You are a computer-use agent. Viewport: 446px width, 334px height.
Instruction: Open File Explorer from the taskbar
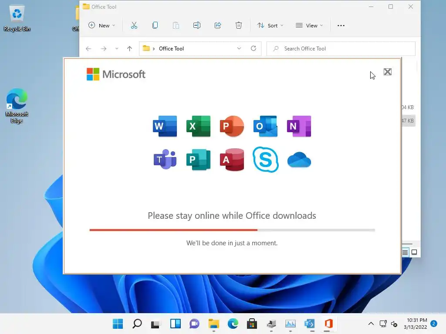tap(213, 324)
